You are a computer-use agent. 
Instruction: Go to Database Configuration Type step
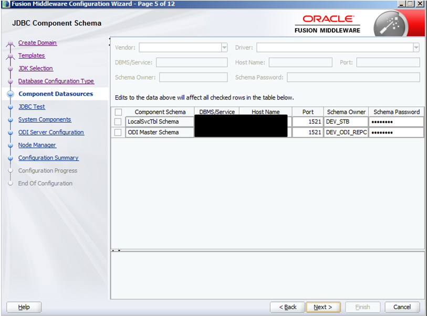click(x=56, y=81)
